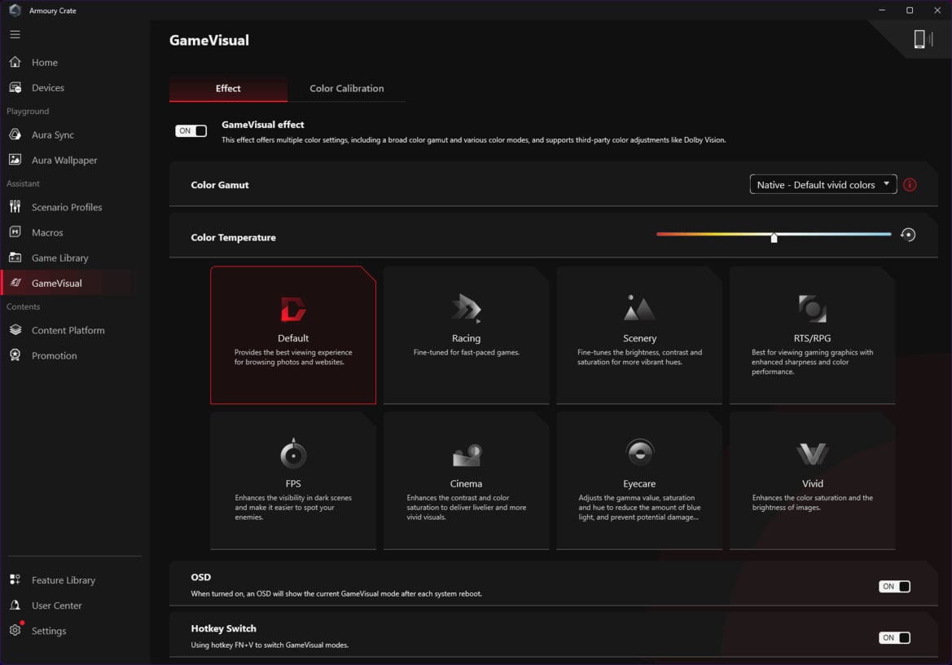Go to Aura Sync icon

pos(15,134)
